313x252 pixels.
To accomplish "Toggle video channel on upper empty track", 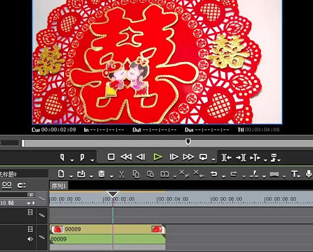I will click(30, 212).
